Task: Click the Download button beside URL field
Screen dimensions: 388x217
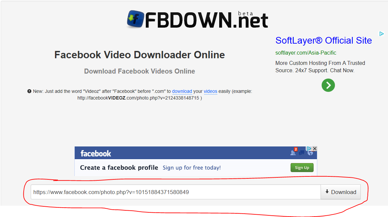Action: [x=341, y=192]
